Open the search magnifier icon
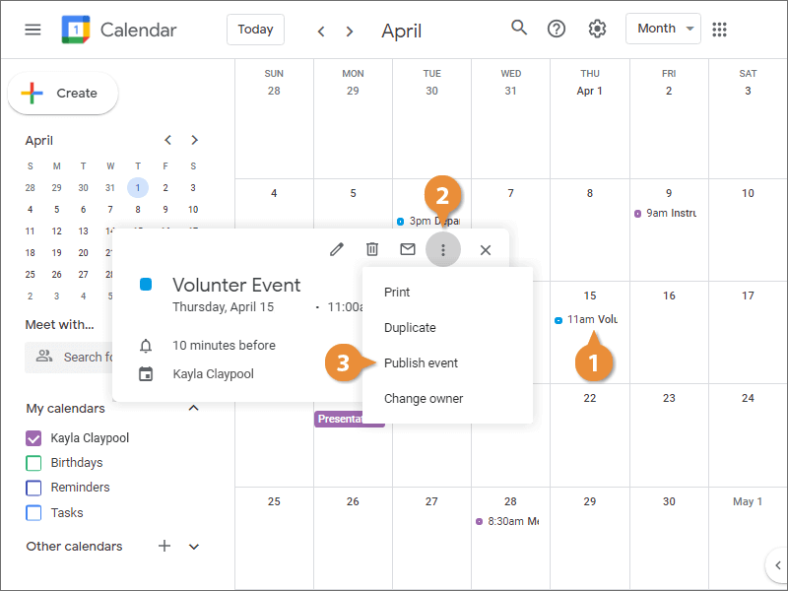This screenshot has height=591, width=788. point(519,29)
